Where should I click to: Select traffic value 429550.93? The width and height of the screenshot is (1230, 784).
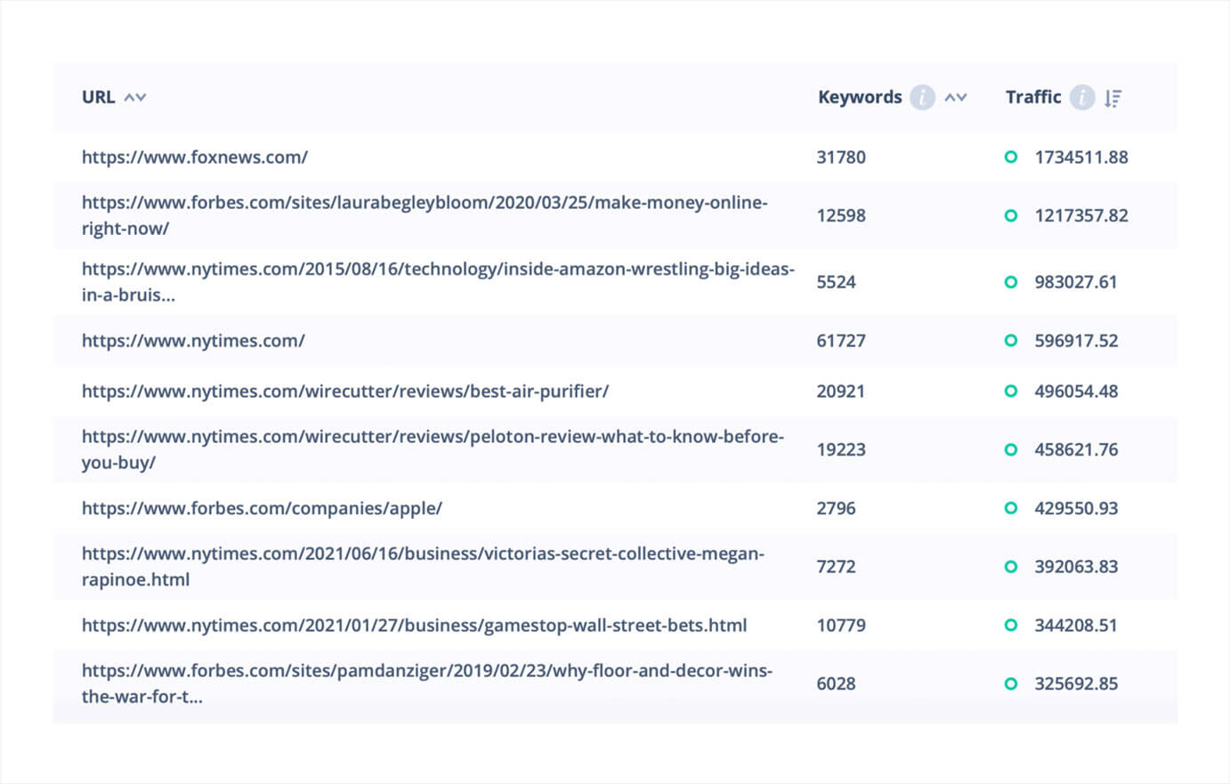point(1076,508)
